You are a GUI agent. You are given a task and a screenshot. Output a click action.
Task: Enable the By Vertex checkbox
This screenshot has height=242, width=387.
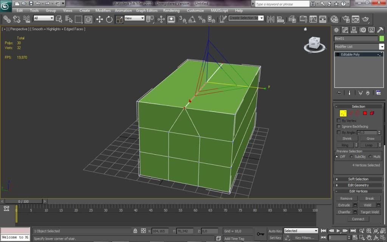coord(339,121)
